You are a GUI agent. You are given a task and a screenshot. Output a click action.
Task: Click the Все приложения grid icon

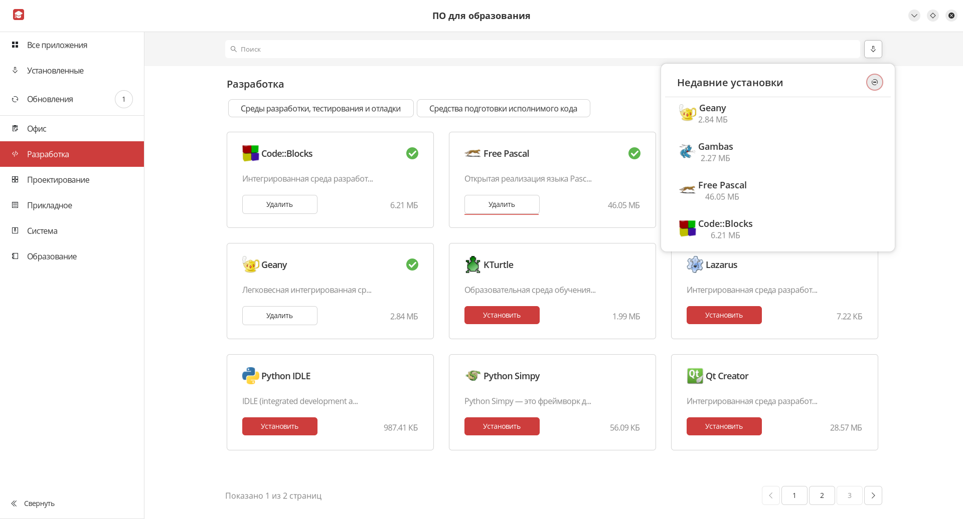(15, 45)
